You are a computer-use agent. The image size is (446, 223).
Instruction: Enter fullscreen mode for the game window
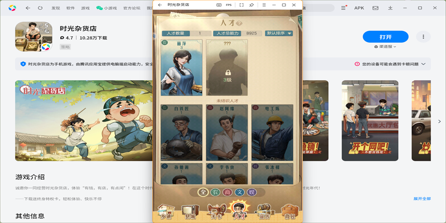point(241,5)
